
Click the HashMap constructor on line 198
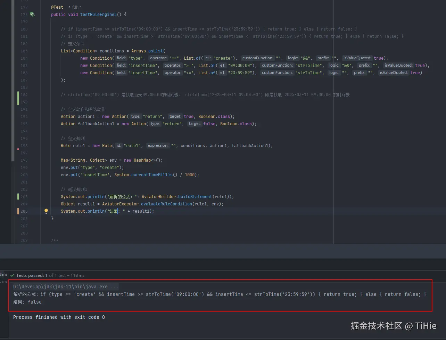click(x=143, y=160)
